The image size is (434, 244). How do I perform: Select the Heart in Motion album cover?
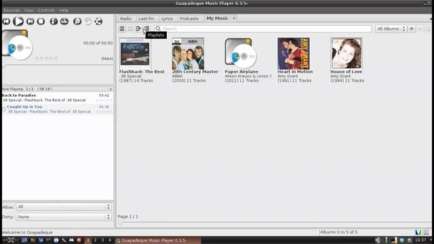pyautogui.click(x=294, y=54)
